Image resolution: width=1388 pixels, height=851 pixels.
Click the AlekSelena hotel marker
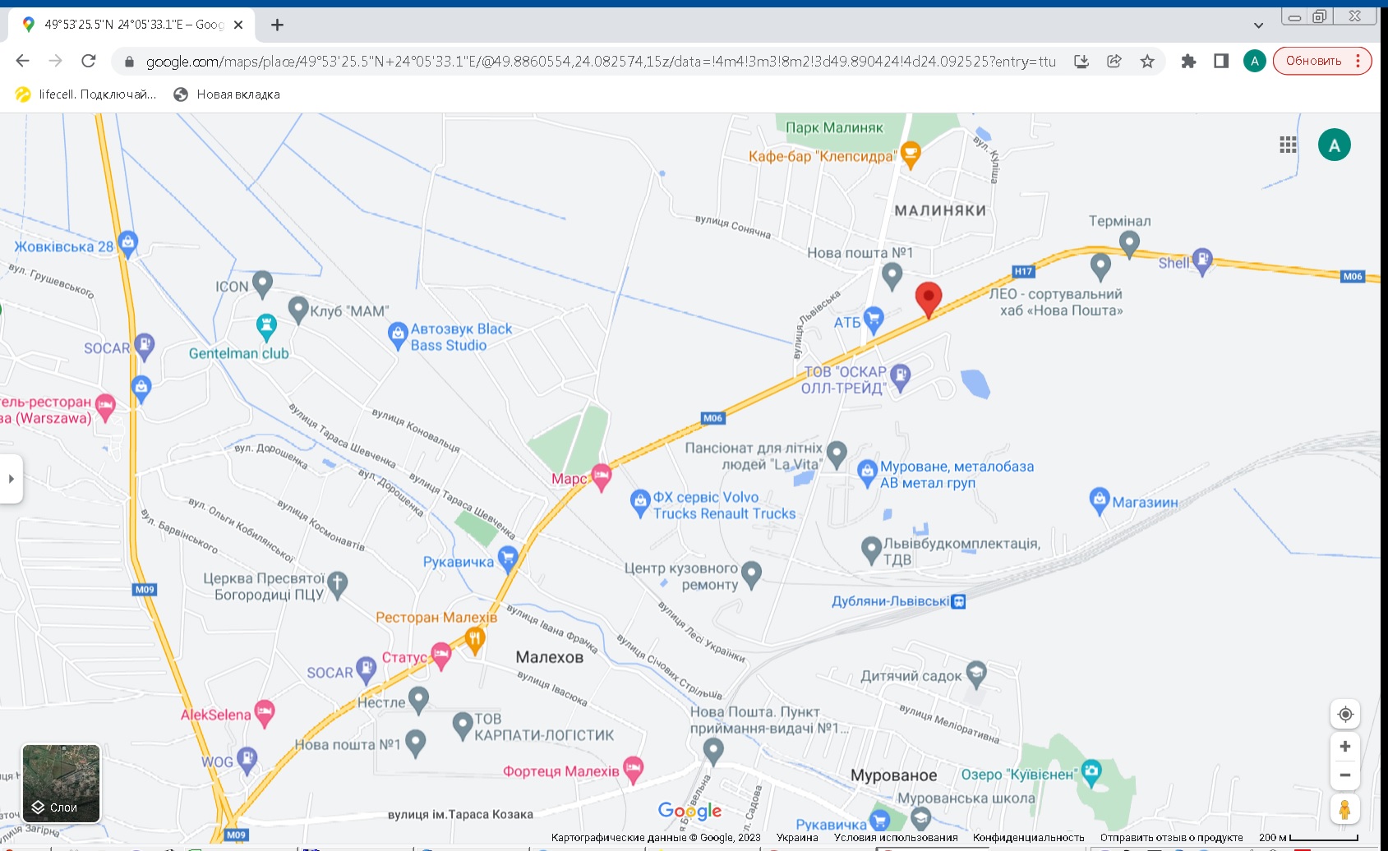[x=264, y=712]
